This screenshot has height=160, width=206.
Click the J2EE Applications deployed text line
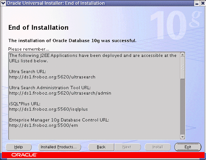93,56
